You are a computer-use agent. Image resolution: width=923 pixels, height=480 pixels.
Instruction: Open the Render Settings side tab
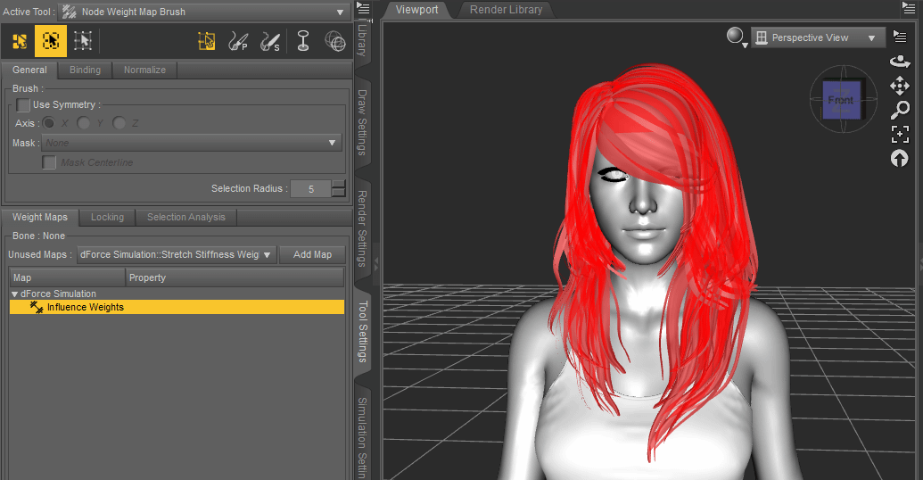(363, 228)
